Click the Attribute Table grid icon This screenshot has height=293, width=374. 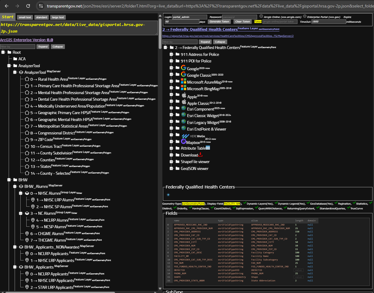pos(208,148)
